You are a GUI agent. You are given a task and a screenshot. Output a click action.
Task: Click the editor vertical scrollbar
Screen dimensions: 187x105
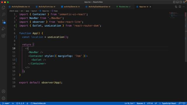click(186, 37)
